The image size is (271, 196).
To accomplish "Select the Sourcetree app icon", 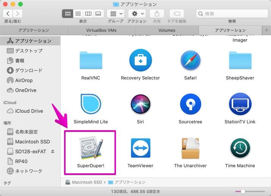I will pyautogui.click(x=191, y=104).
